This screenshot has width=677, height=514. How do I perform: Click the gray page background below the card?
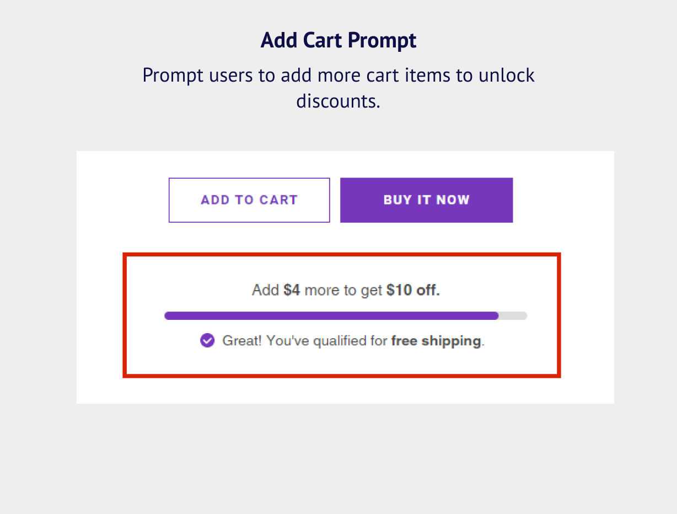pyautogui.click(x=338, y=459)
